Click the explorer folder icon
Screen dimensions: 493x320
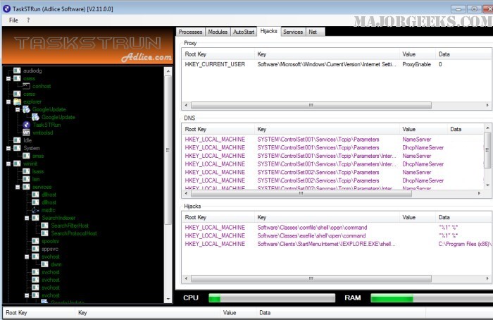17,101
